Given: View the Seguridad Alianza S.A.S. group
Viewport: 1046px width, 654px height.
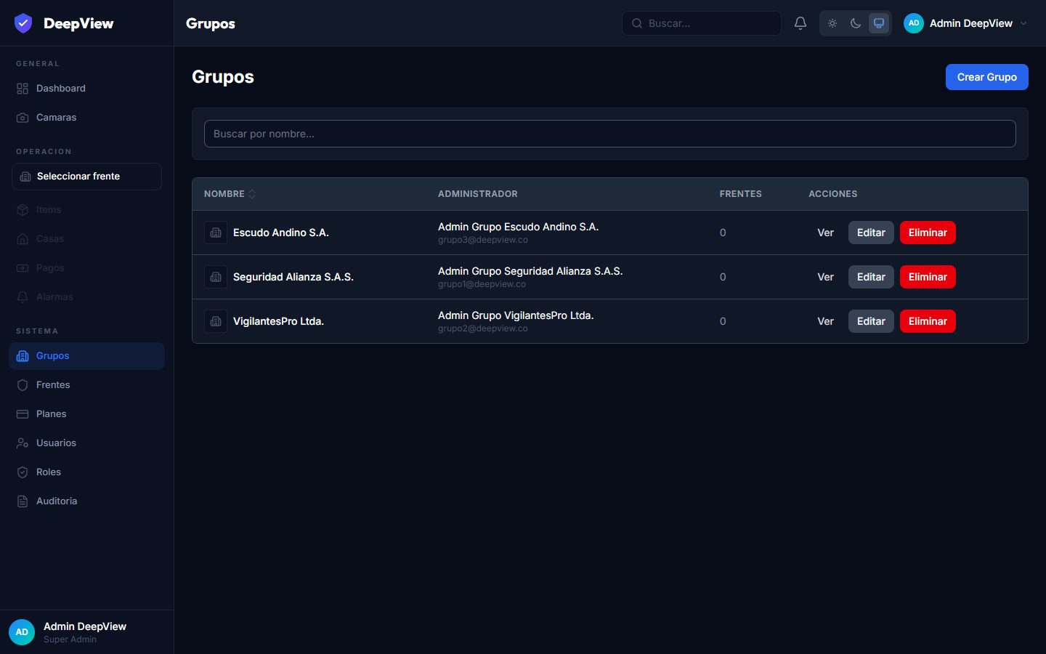Looking at the screenshot, I should click(826, 277).
